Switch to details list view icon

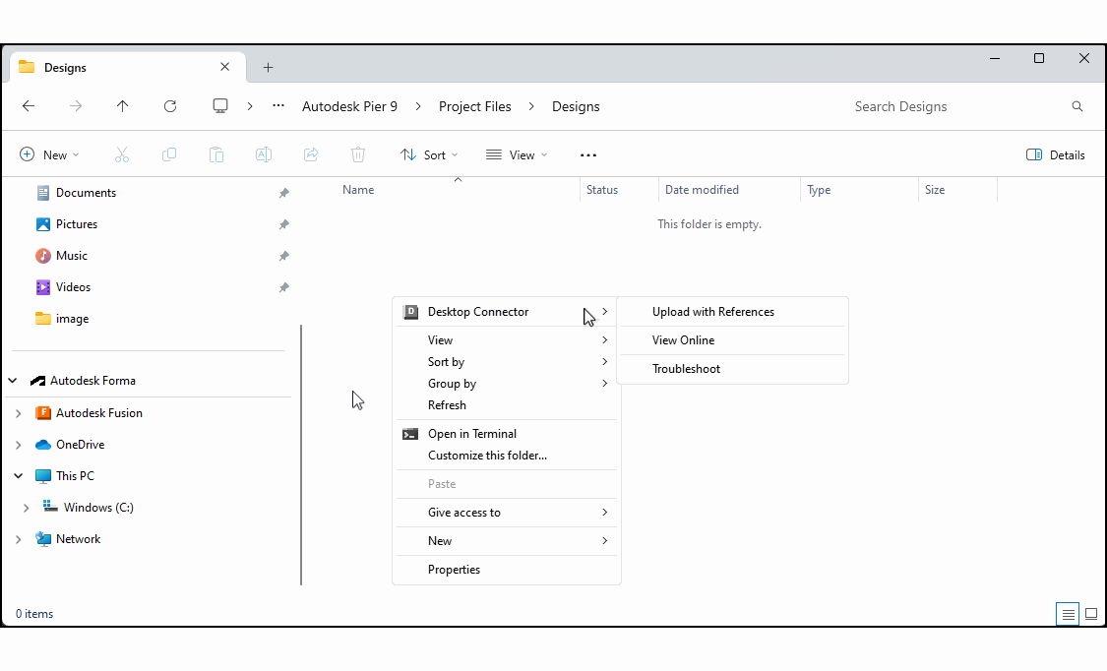pyautogui.click(x=1069, y=615)
